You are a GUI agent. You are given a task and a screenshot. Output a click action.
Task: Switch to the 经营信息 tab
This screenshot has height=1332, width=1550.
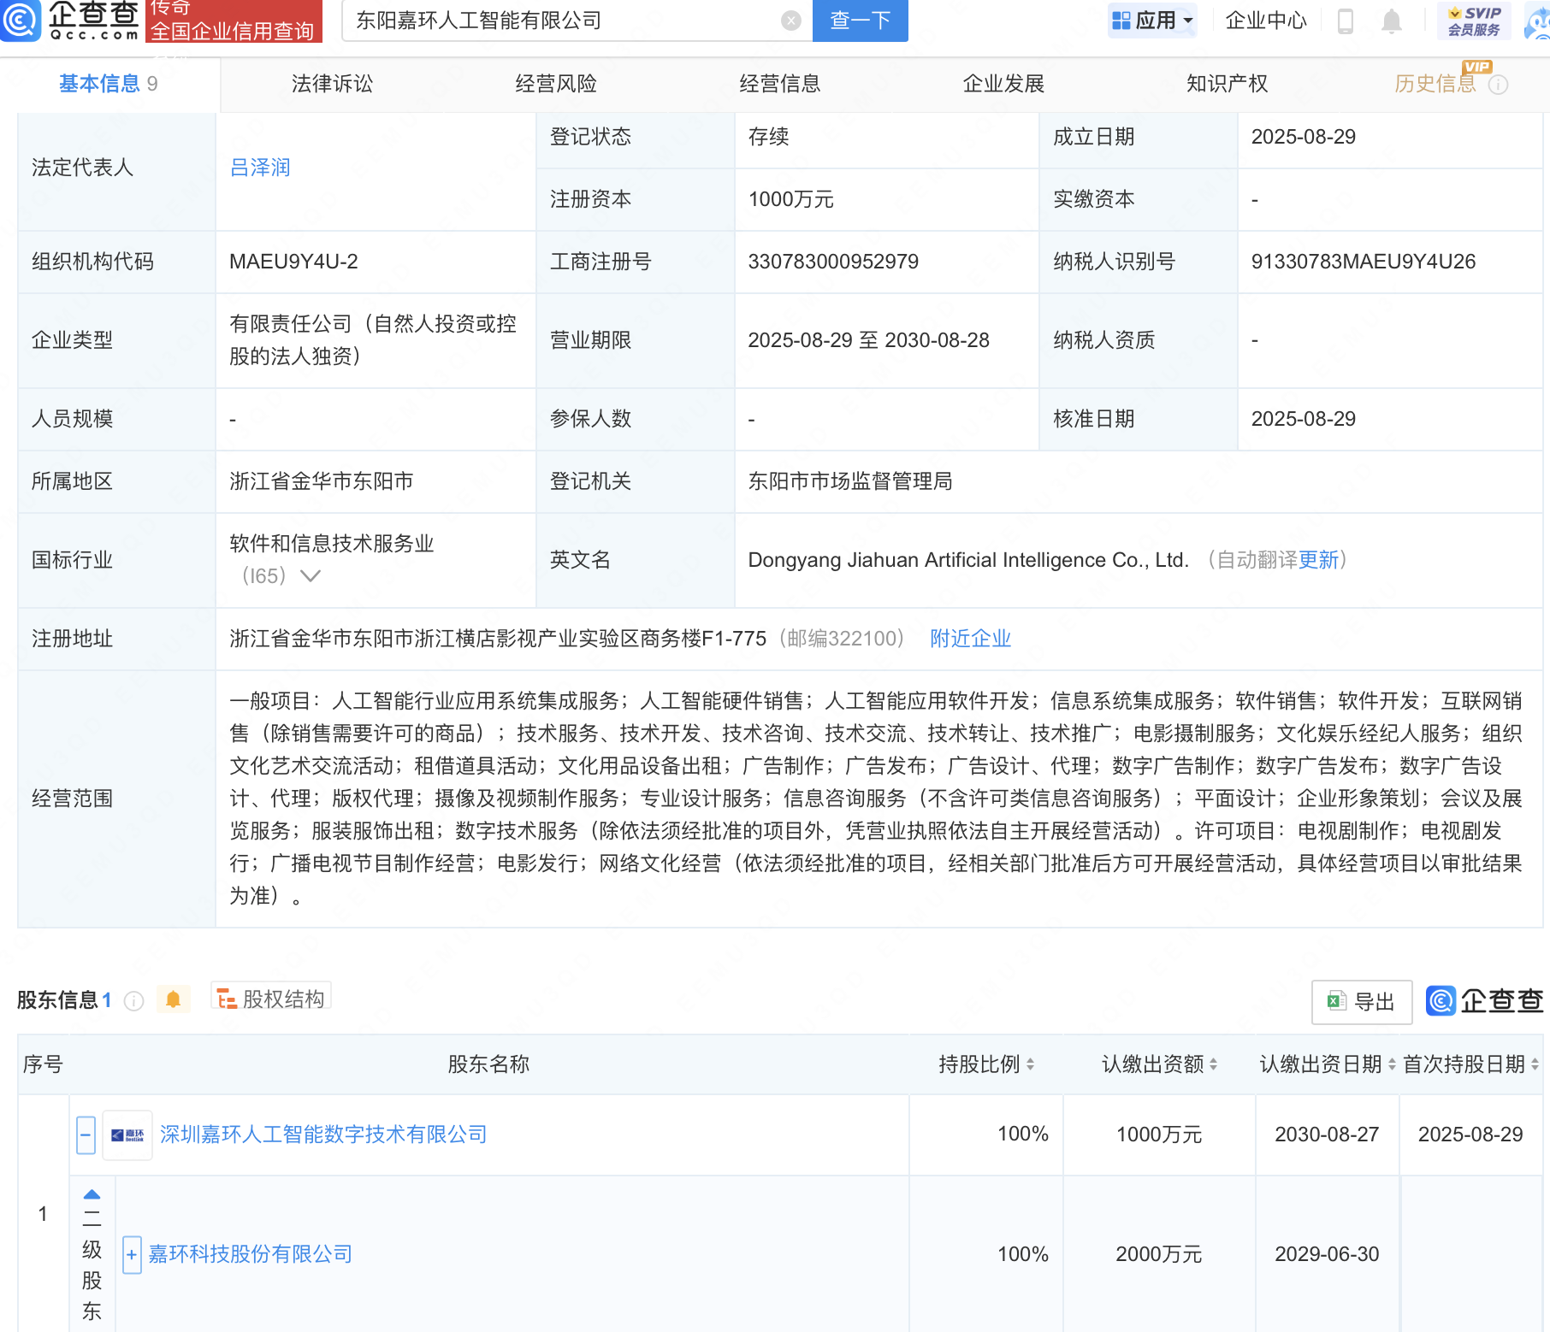coord(780,84)
